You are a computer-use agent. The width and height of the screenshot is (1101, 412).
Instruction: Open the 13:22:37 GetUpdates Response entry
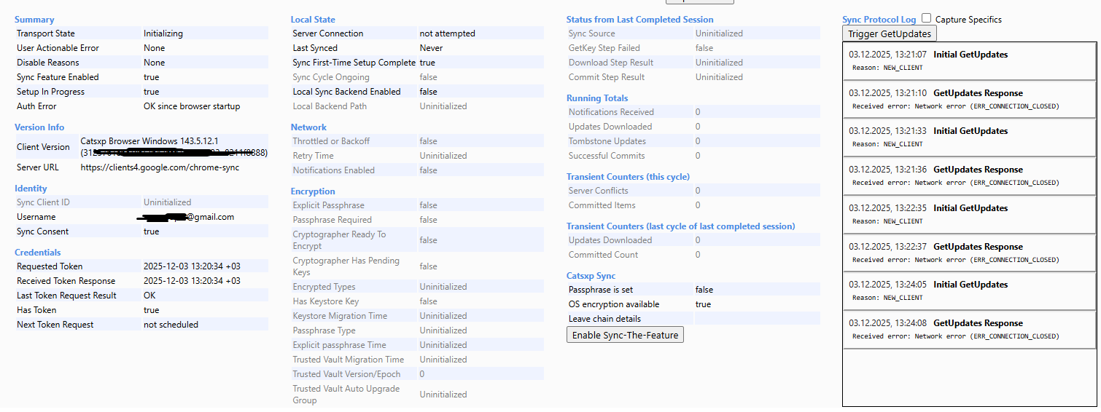pos(977,247)
